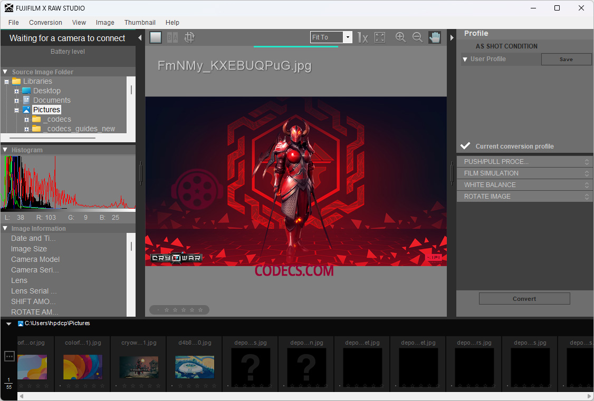Select the Image Size info row

pos(29,249)
